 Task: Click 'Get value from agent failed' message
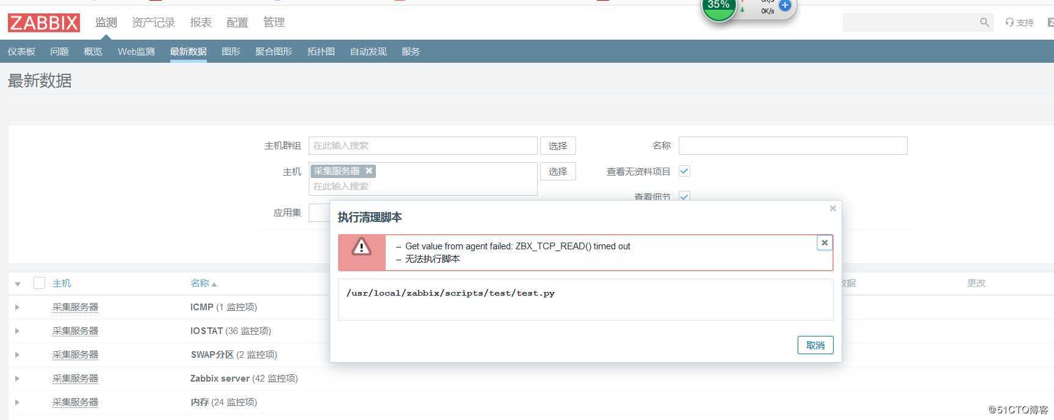coord(518,246)
